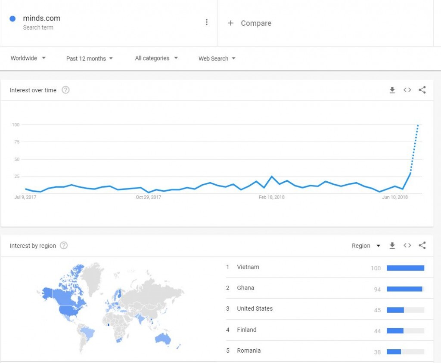This screenshot has width=441, height=363.
Task: Open the Past 12 months time dropdown
Action: [x=89, y=58]
